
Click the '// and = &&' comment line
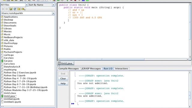[x=76, y=10]
